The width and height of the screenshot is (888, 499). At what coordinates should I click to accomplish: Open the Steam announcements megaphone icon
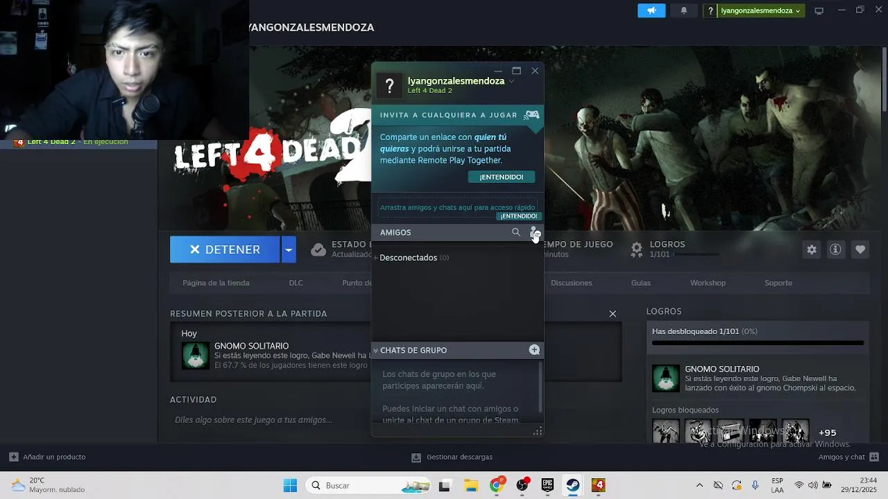pyautogui.click(x=651, y=10)
